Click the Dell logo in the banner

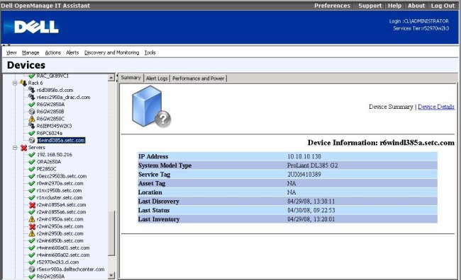[x=36, y=28]
